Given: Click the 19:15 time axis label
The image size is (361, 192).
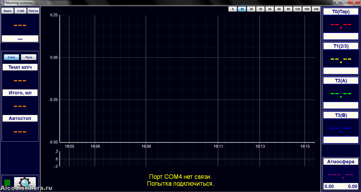Looking at the screenshot, I should click(x=305, y=146).
